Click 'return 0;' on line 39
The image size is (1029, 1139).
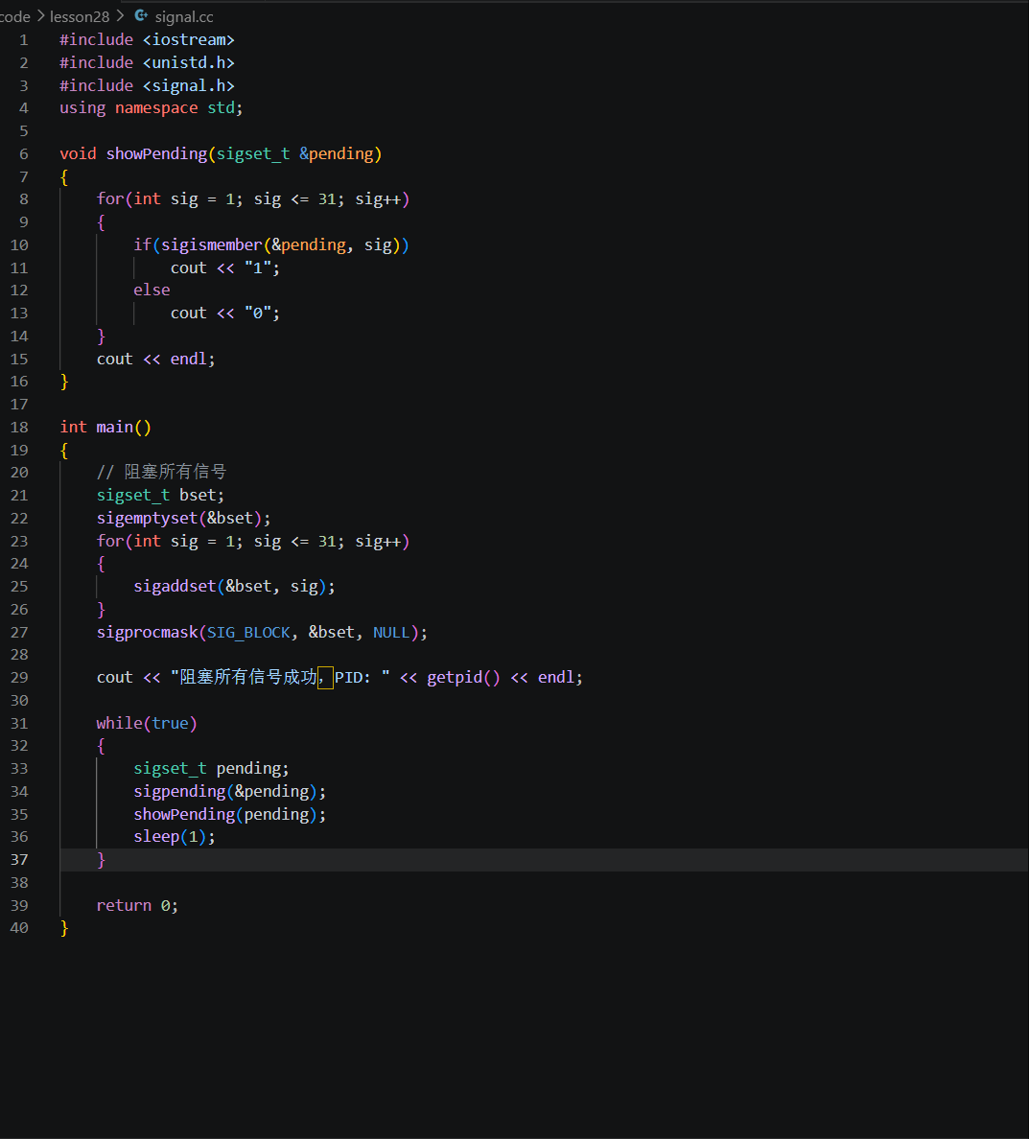[137, 905]
